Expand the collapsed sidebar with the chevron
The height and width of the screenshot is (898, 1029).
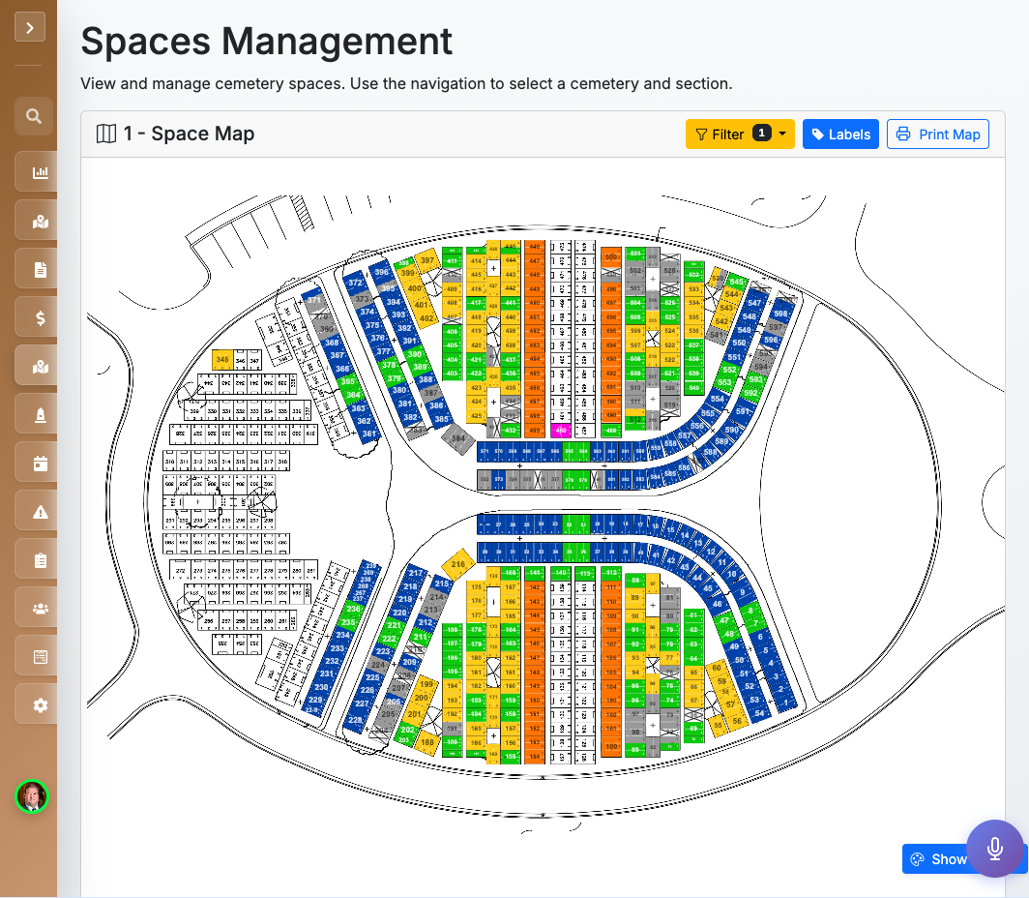[x=30, y=26]
